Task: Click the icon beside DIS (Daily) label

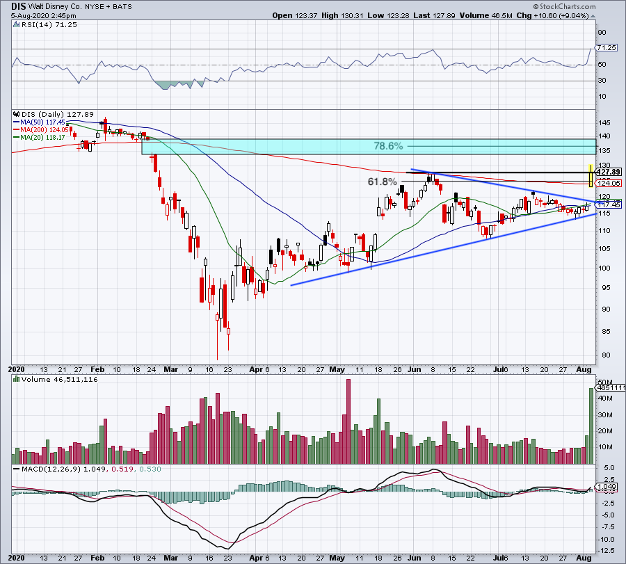Action: point(16,114)
